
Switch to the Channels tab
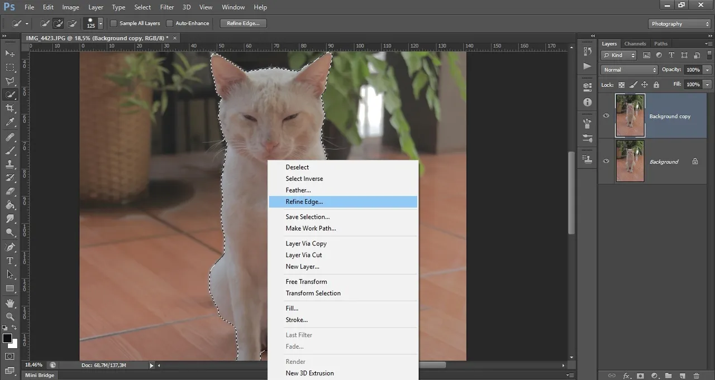(x=635, y=44)
